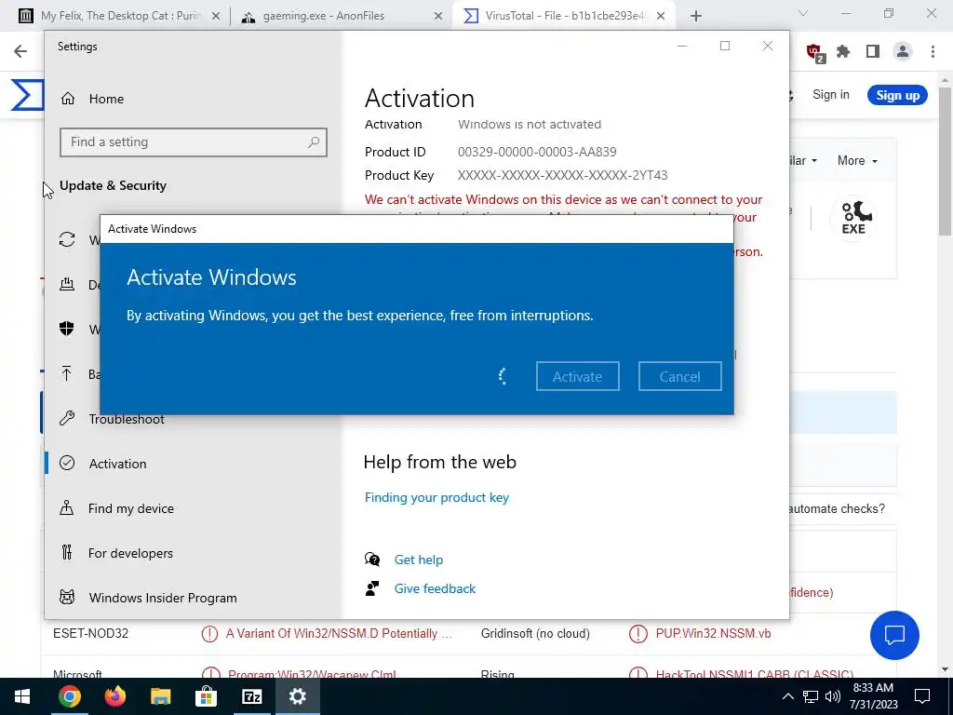This screenshot has height=715, width=953.
Task: Open Chrome profile avatar icon
Action: point(903,52)
